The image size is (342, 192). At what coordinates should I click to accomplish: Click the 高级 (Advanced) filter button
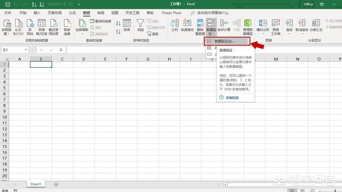pos(153,34)
